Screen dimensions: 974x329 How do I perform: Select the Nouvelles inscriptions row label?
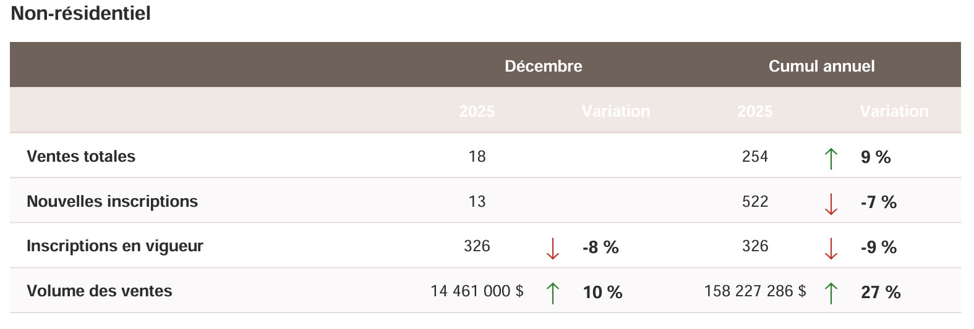click(112, 201)
